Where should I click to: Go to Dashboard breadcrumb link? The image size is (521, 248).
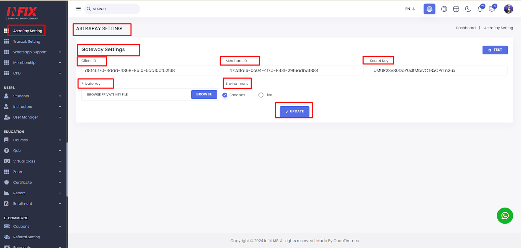click(x=466, y=28)
